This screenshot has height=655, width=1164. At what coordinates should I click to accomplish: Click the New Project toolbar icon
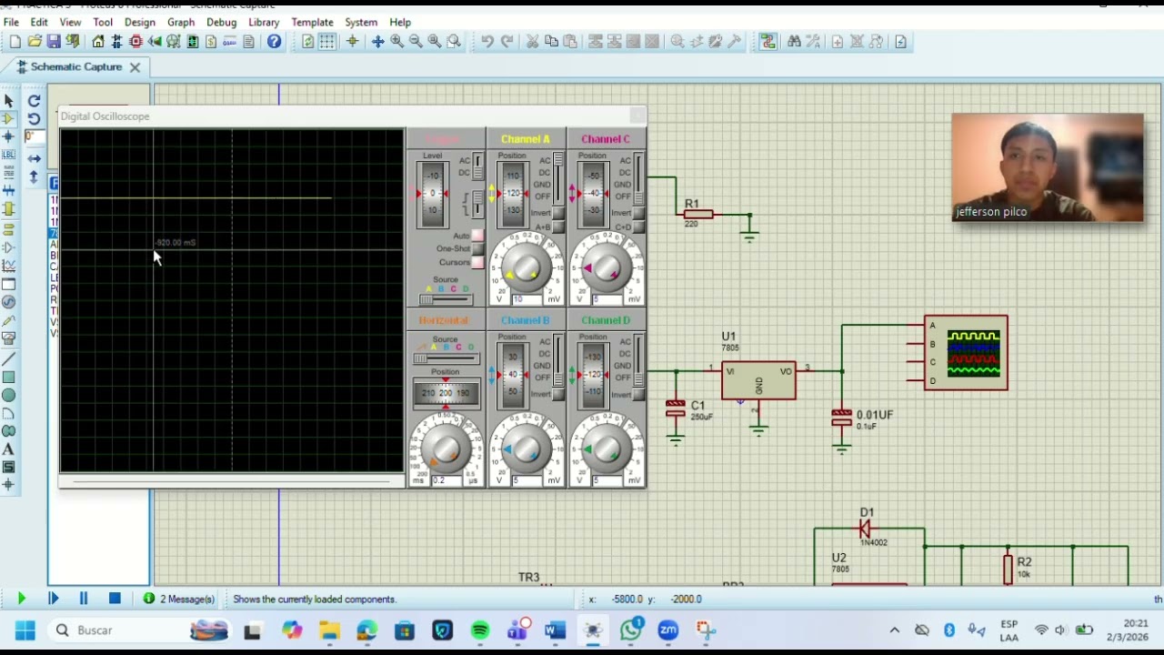pos(15,42)
